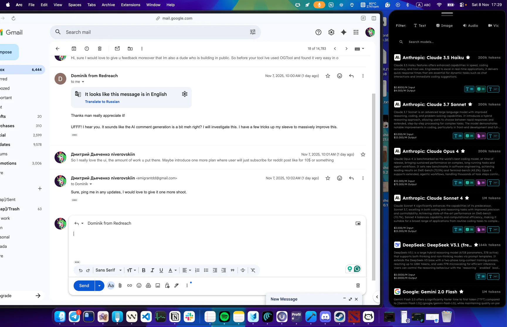
Task: Open Grammarly in the compose window
Action: point(357,269)
